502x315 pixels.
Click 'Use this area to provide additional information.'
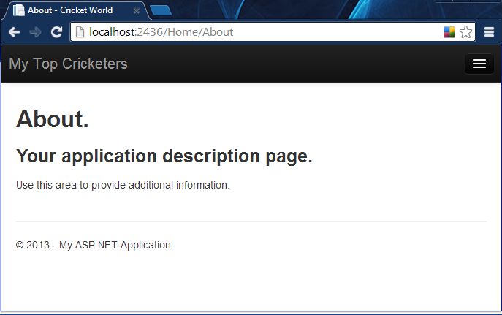[123, 185]
